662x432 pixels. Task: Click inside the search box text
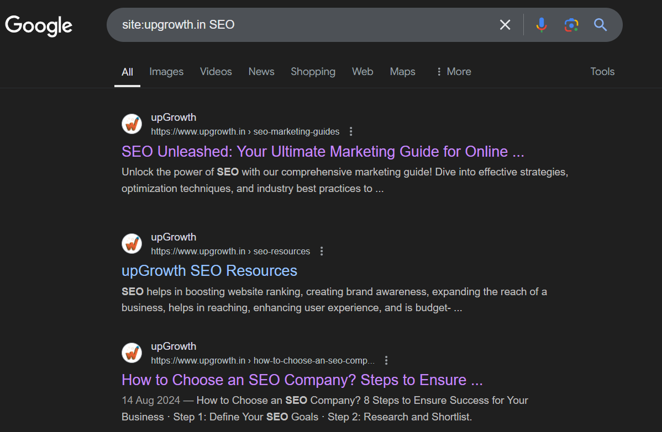[178, 25]
